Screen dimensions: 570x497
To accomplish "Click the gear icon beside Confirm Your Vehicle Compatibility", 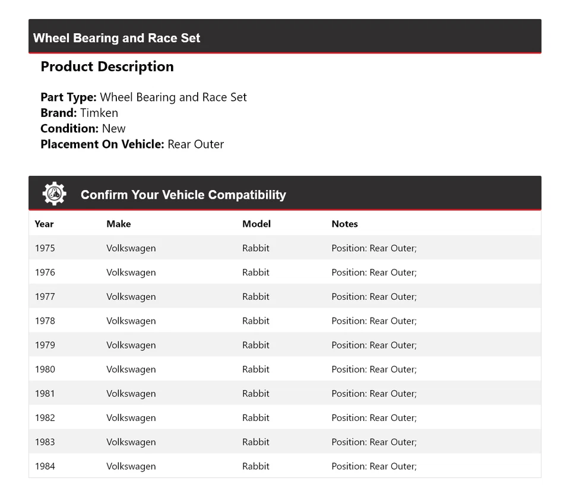I will [54, 194].
